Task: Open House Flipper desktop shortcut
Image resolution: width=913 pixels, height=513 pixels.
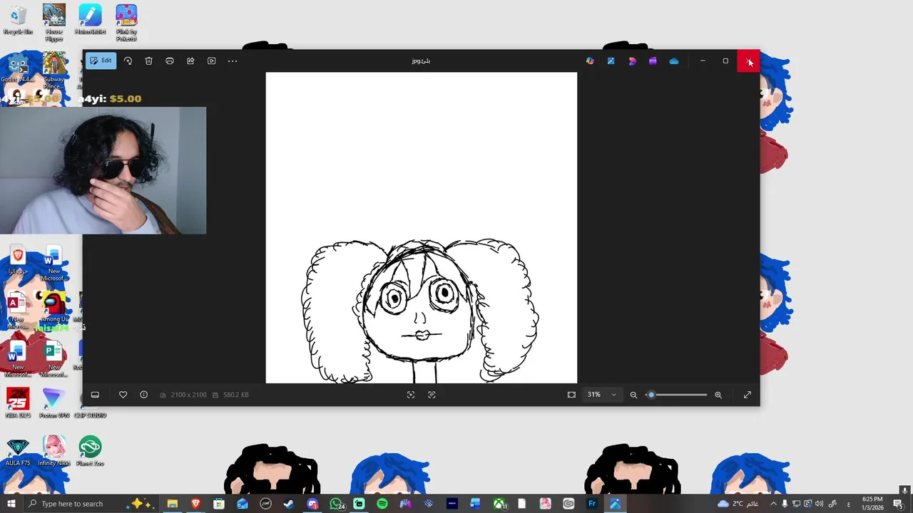Action: tap(54, 22)
